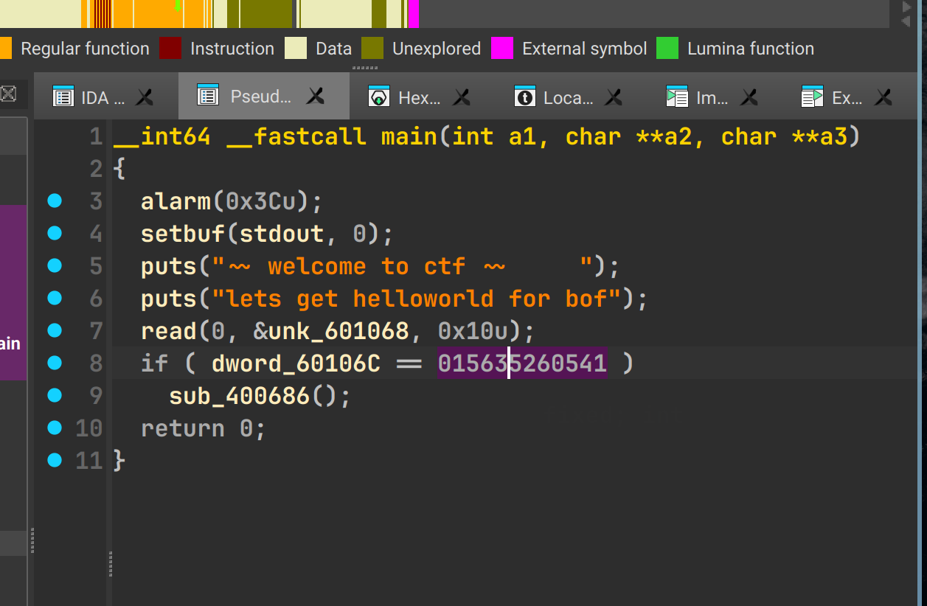The height and width of the screenshot is (606, 927).
Task: Close the Pseudocode tab with its X
Action: [316, 96]
